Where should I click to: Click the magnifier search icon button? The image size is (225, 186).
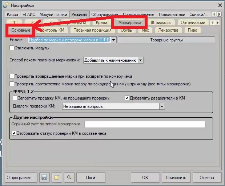coord(69,177)
